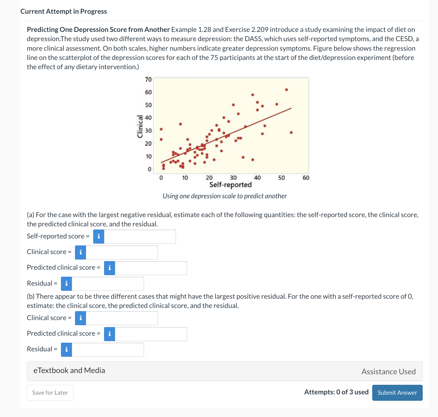Click the info icon next to Self-reported score

99,237
